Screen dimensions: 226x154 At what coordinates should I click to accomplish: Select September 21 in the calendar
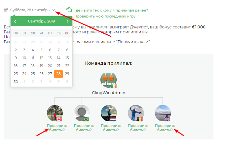[x=58, y=66]
